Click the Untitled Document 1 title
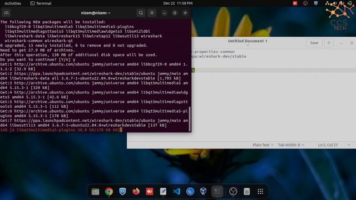This screenshot has height=200, width=356. click(x=247, y=41)
